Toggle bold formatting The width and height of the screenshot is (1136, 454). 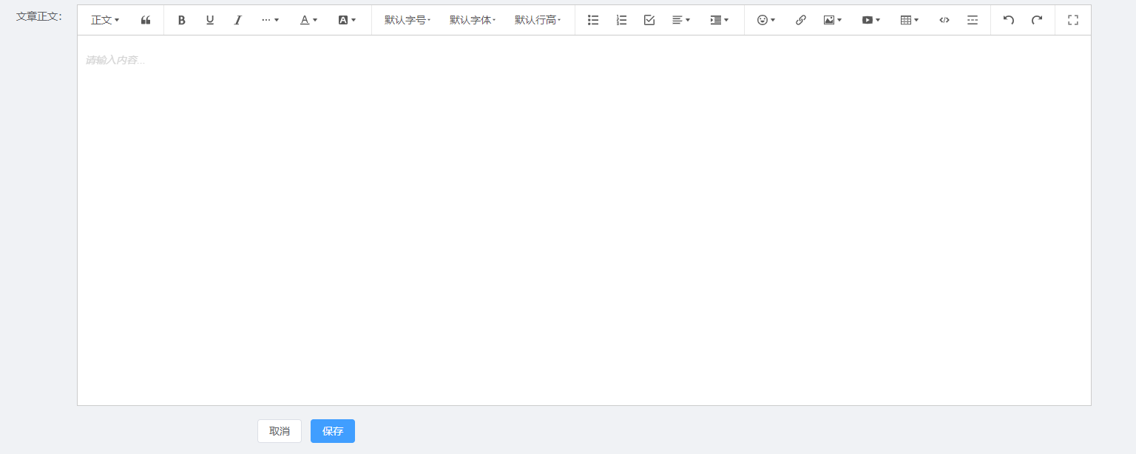(182, 20)
